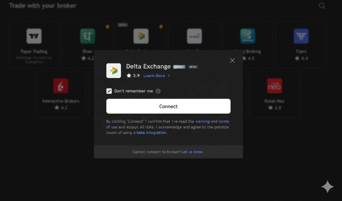The image size is (342, 201).
Task: Click the 3.9 star rating in the dialog
Action: click(x=133, y=76)
